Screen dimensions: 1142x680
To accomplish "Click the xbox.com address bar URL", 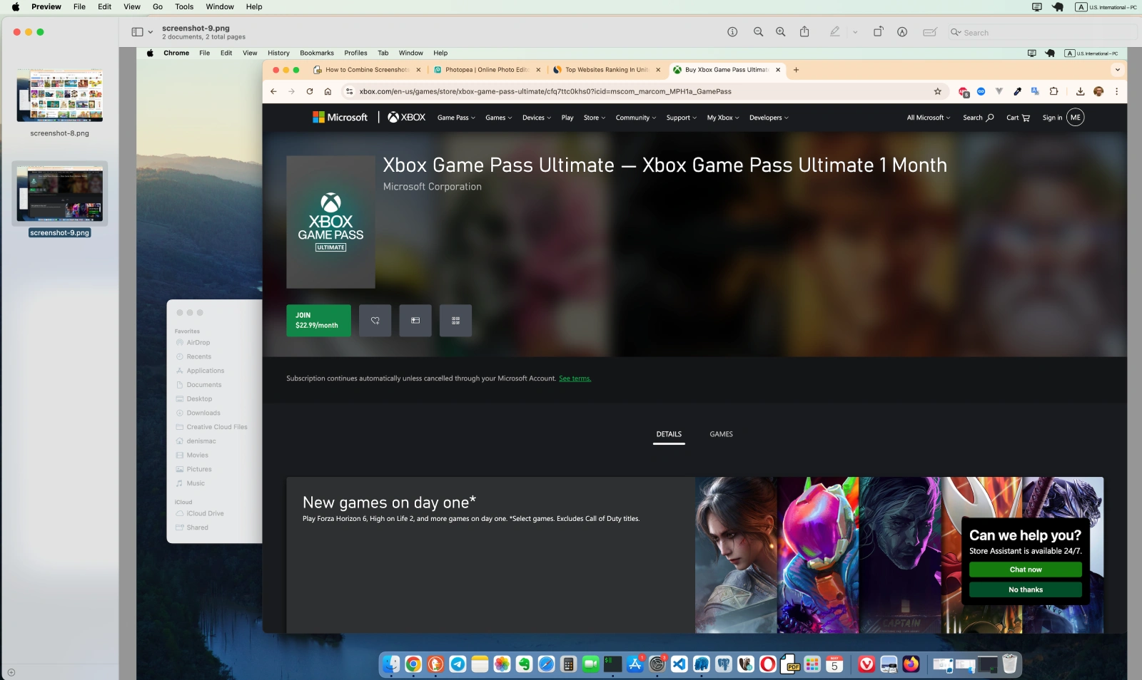I will [x=545, y=91].
